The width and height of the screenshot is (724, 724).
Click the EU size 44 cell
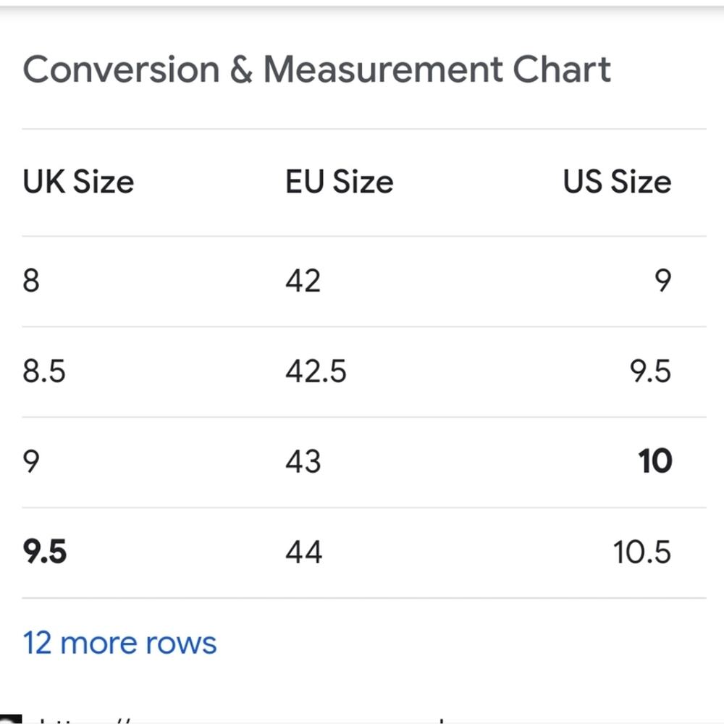point(304,552)
